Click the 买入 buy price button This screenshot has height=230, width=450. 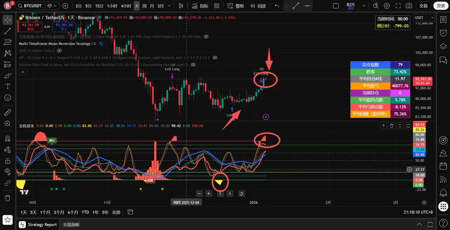[64, 27]
